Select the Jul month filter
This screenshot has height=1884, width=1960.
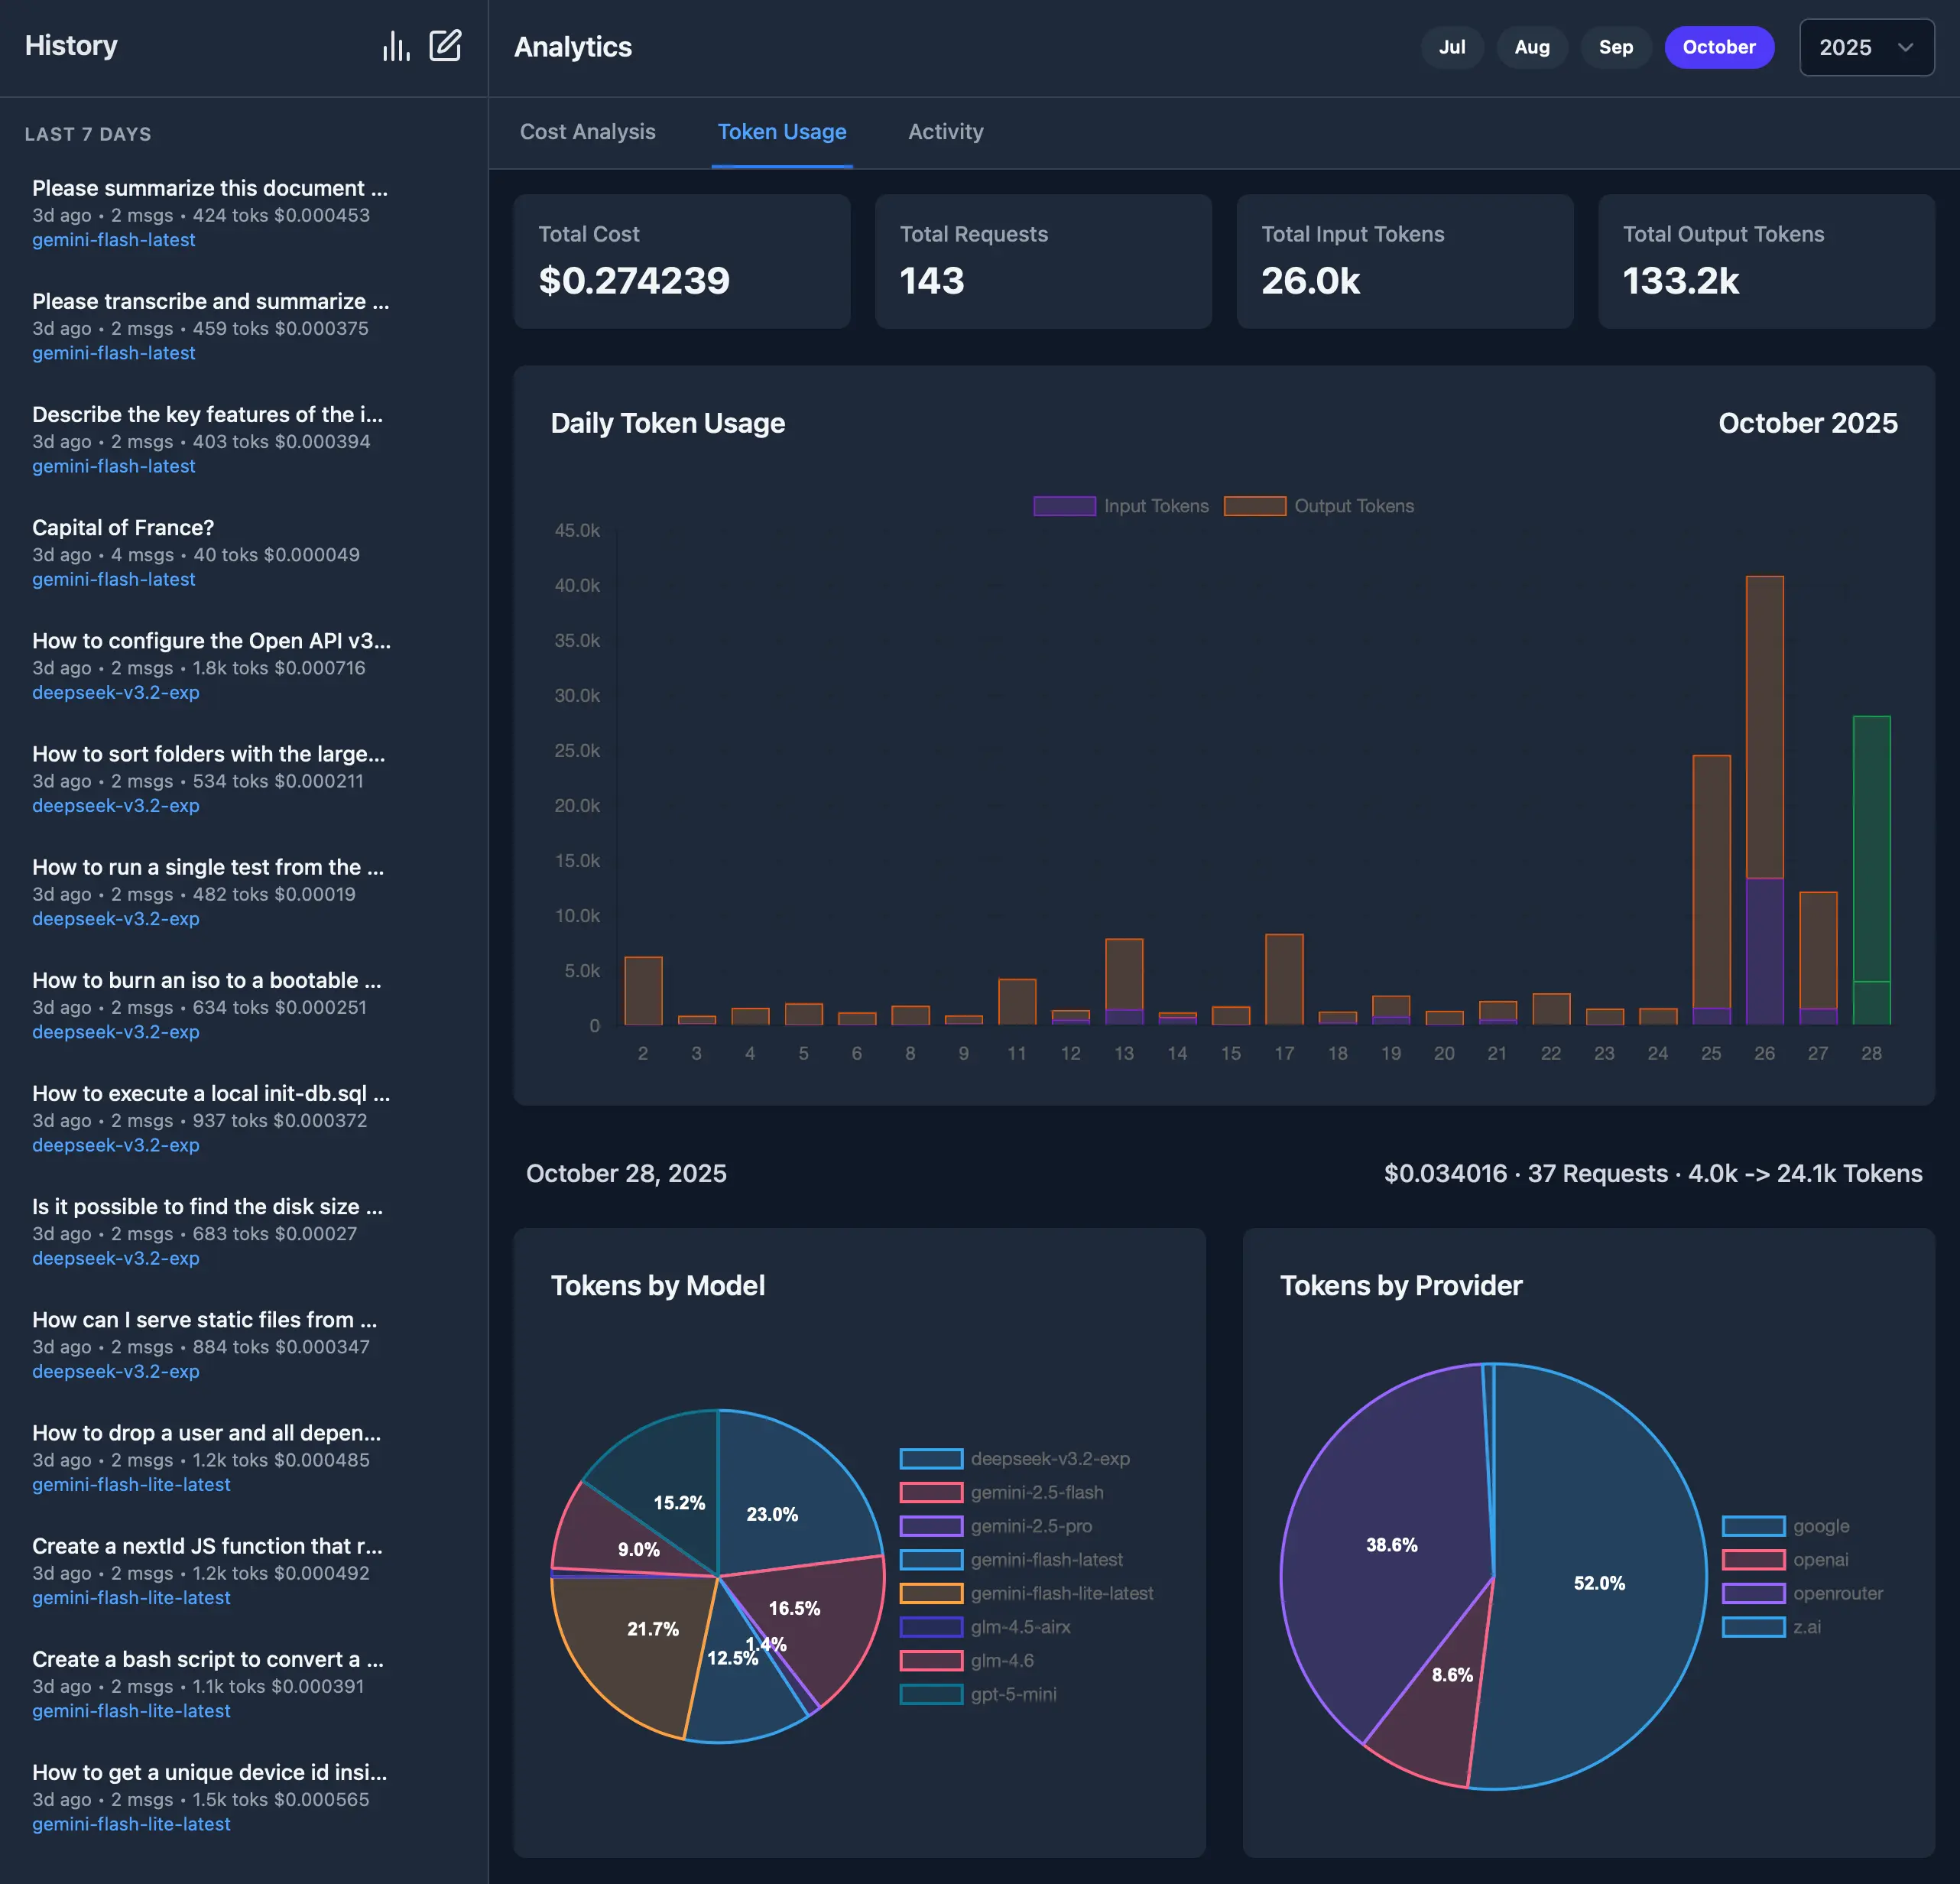1452,47
